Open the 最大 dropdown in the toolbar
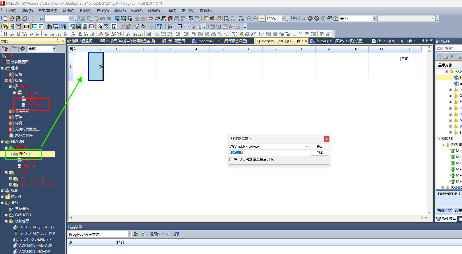The height and width of the screenshot is (254, 462). pyautogui.click(x=375, y=19)
